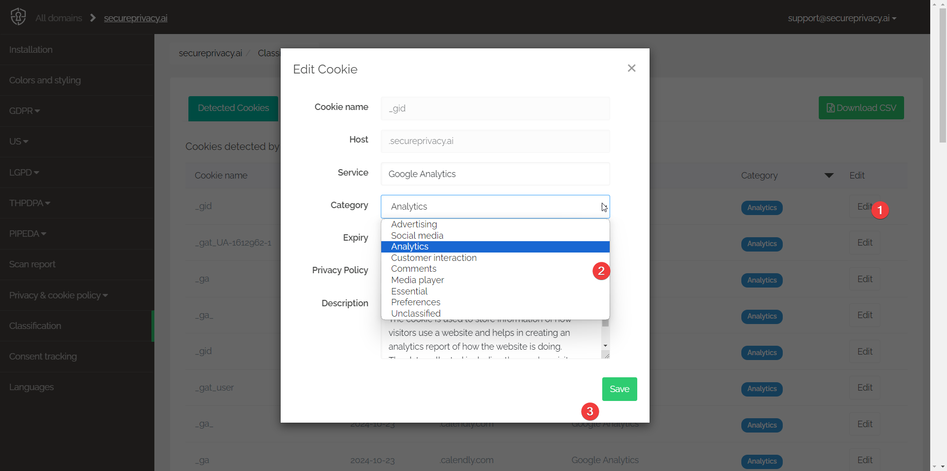The width and height of the screenshot is (947, 471).
Task: Click the Download CSV button
Action: [861, 108]
